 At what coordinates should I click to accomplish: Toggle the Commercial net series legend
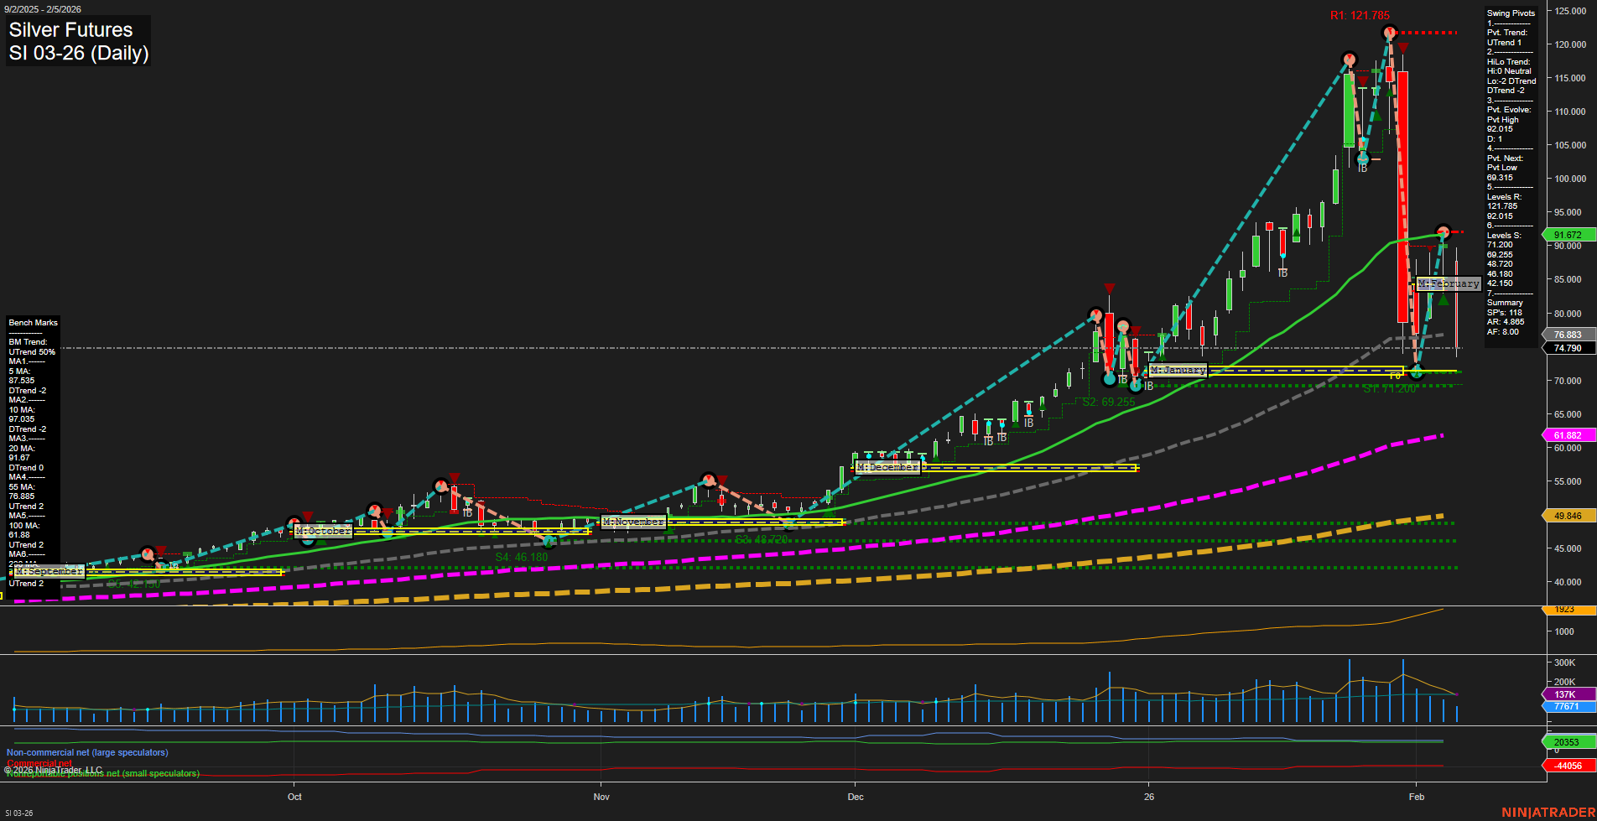[x=41, y=763]
